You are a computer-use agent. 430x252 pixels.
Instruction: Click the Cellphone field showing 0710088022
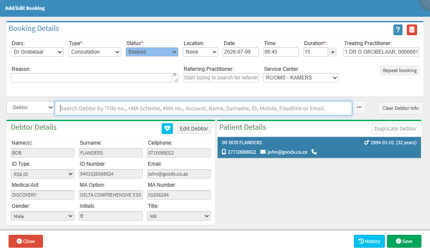(x=179, y=153)
